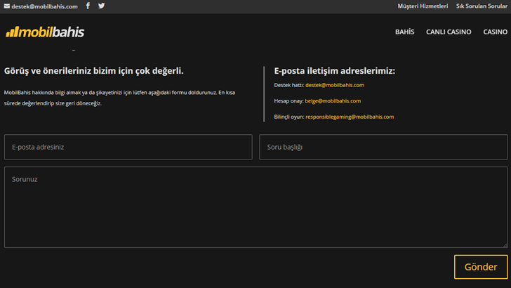511x288 pixels.
Task: Go to the BAHİS menu item
Action: (x=405, y=32)
